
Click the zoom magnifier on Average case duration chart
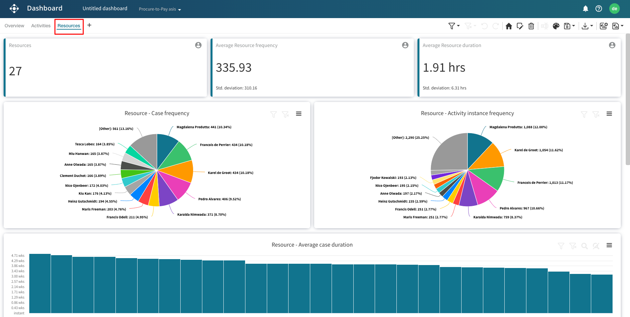click(584, 246)
